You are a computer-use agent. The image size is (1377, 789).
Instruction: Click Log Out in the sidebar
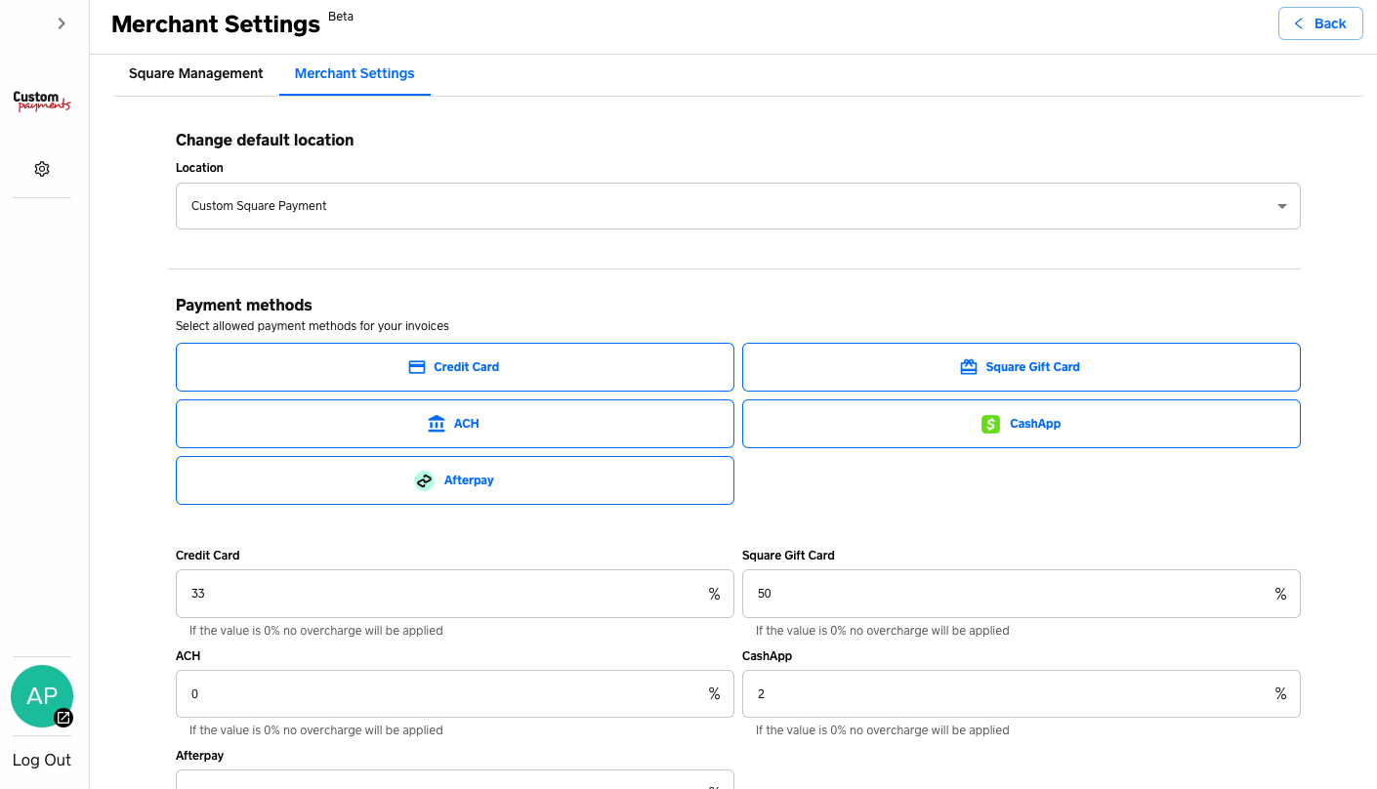[42, 760]
